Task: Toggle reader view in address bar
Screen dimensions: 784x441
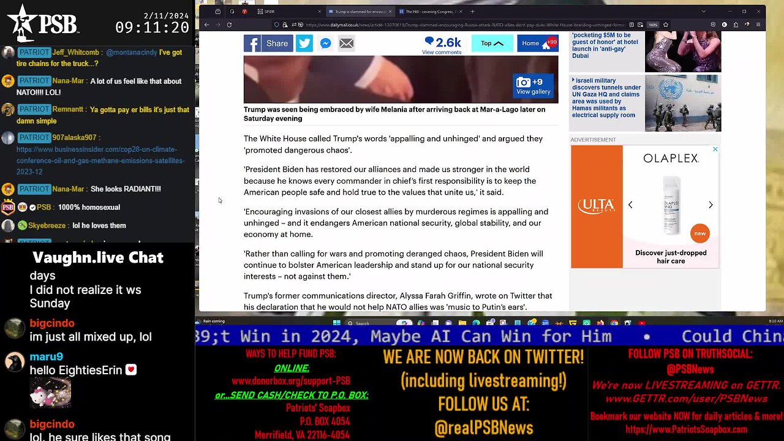Action: tap(631, 24)
